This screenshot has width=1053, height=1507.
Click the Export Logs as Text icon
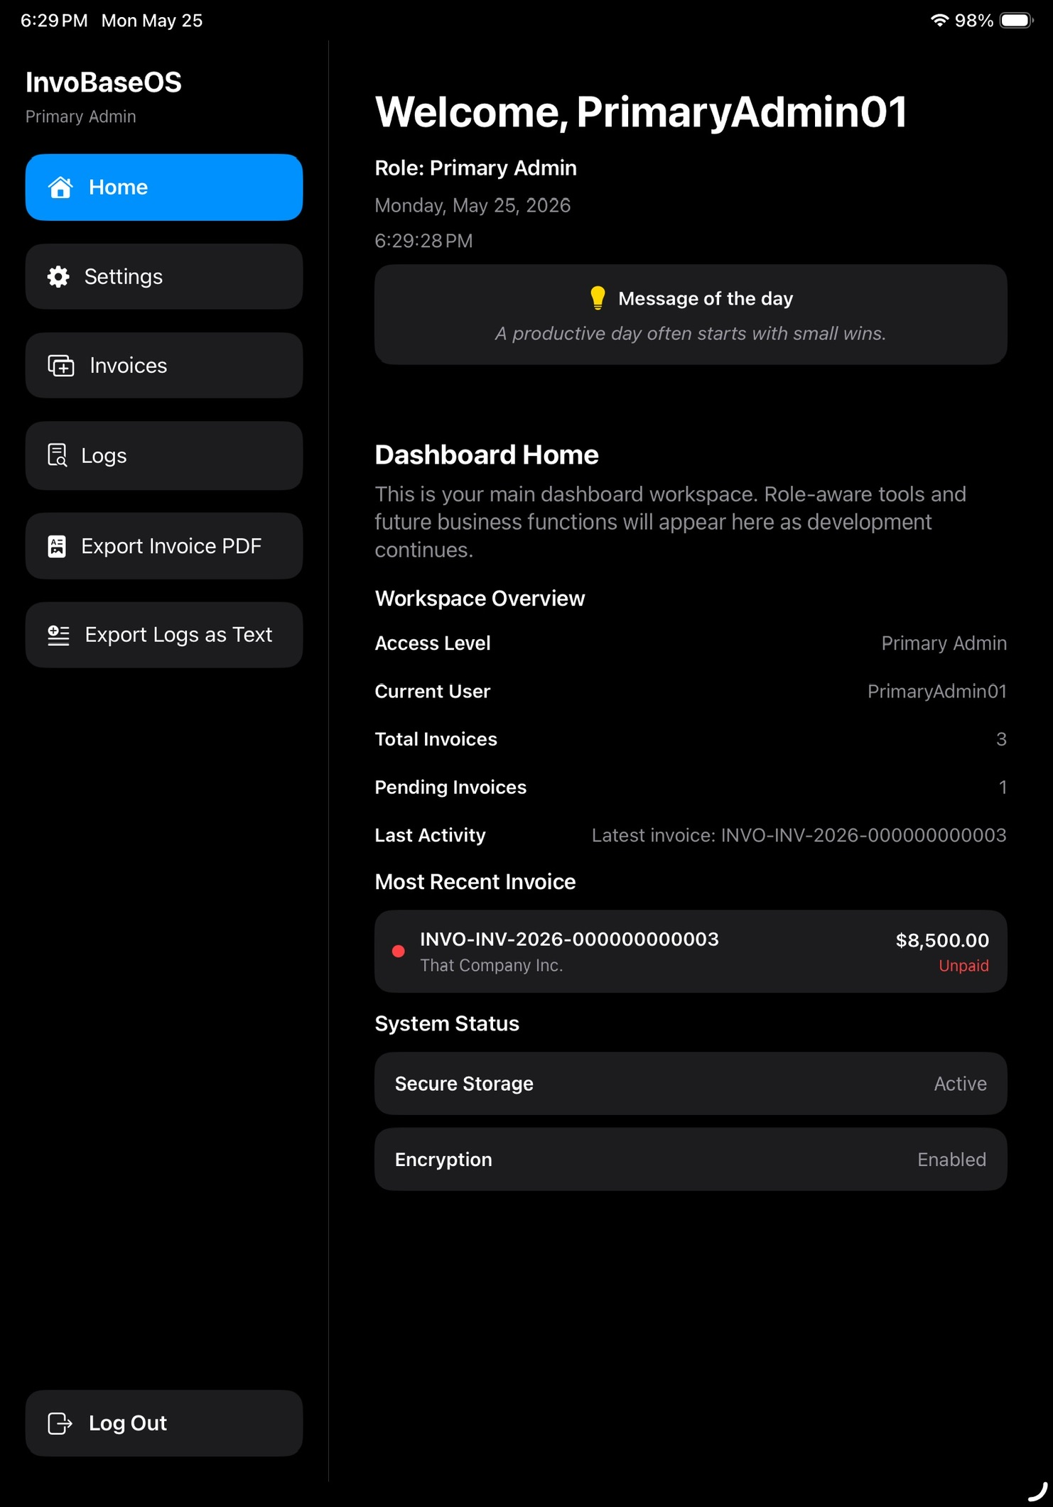58,635
